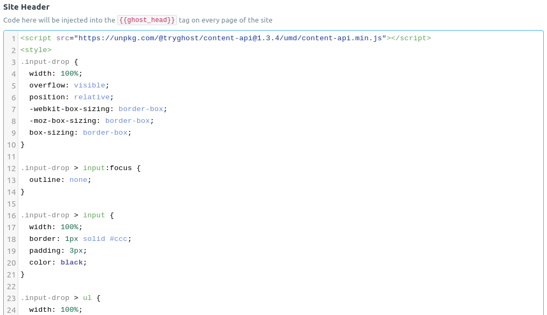Click the Site Header heading
This screenshot has width=547, height=315.
click(x=26, y=6)
